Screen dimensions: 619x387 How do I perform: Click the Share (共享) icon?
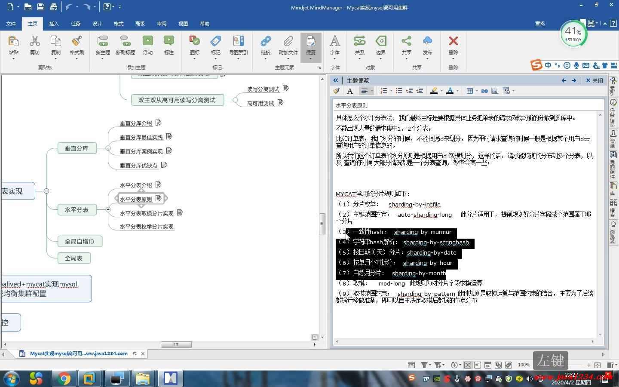(406, 41)
